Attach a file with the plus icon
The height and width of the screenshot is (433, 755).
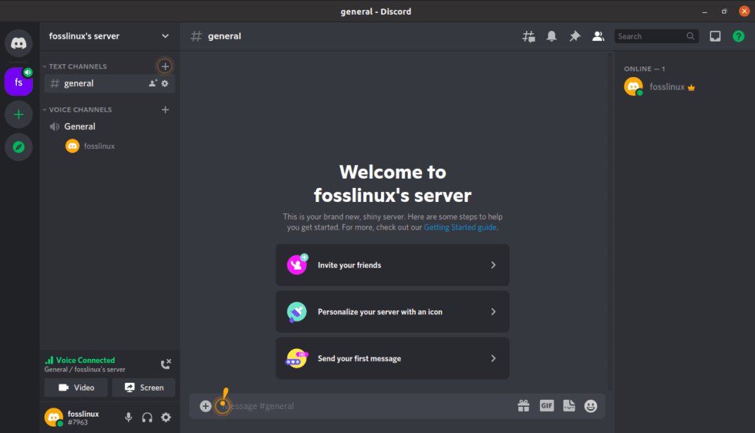(205, 405)
